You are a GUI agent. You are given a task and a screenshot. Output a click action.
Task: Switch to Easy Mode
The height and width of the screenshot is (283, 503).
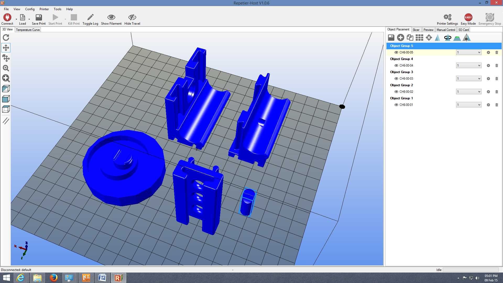click(x=468, y=17)
